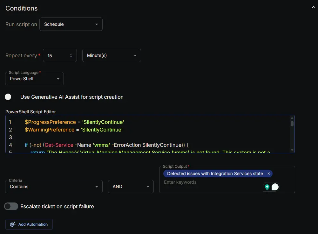
Task: Collapse the Conditions section chevron
Action: pyautogui.click(x=314, y=7)
